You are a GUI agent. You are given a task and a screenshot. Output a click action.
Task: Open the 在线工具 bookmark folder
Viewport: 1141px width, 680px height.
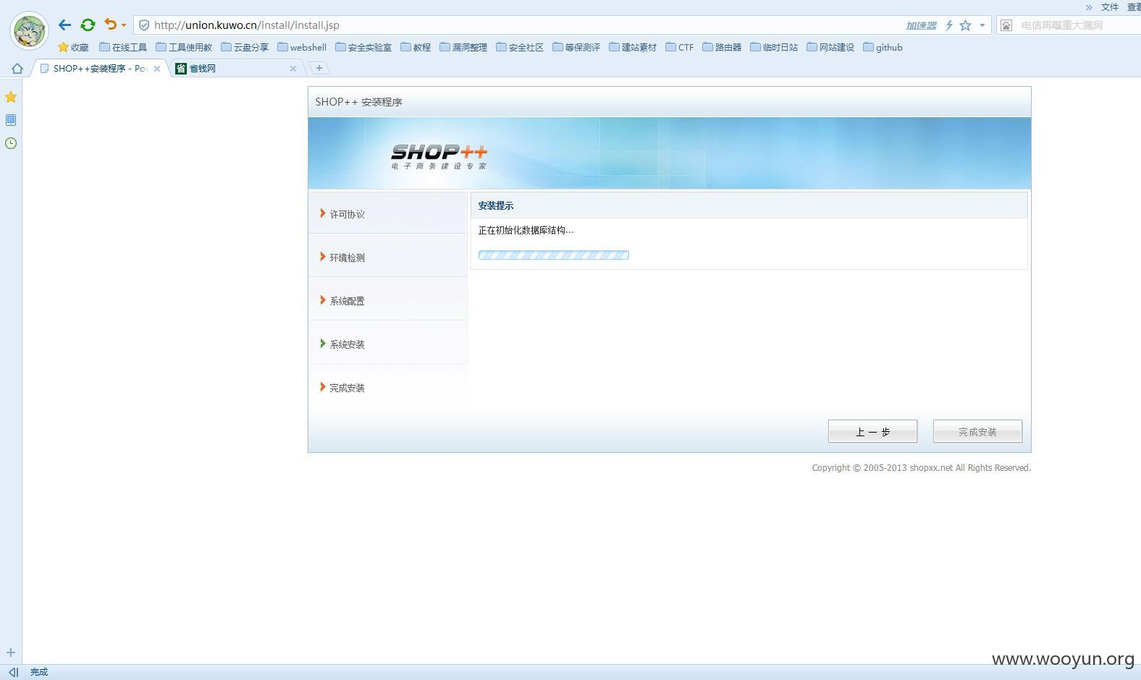(x=123, y=47)
